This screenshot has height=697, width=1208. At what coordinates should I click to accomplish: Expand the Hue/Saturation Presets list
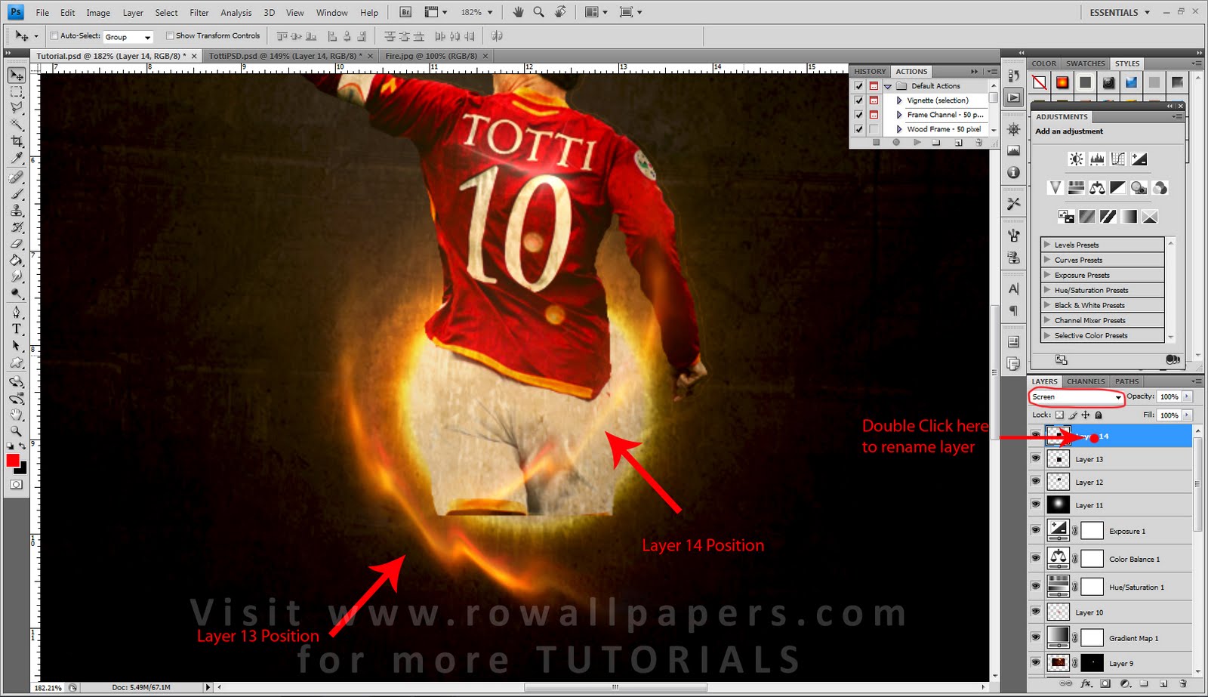click(x=1047, y=290)
